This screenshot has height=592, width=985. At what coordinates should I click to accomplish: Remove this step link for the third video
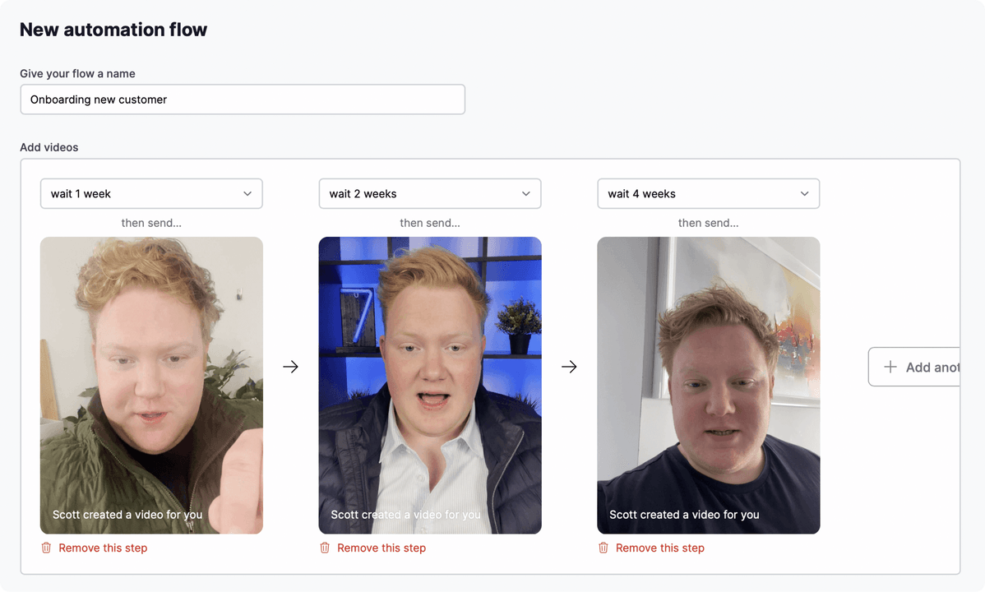(x=659, y=548)
